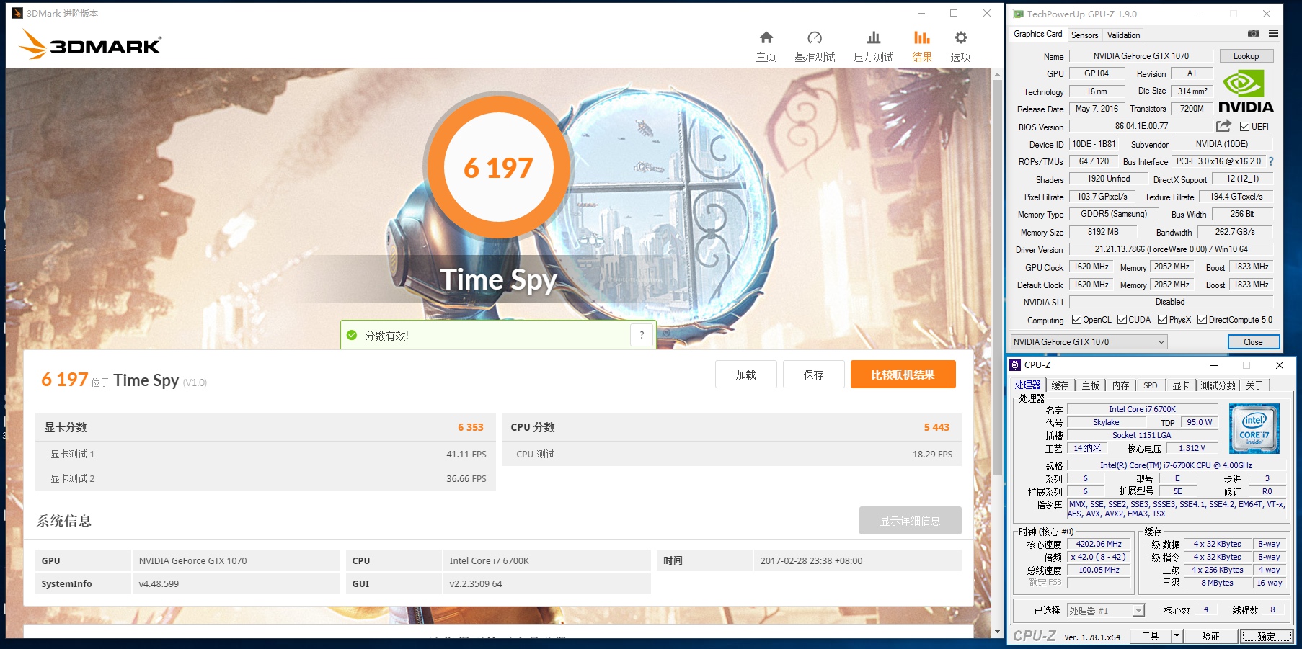Switch to the Sensors tab in GPU-Z

pyautogui.click(x=1085, y=35)
